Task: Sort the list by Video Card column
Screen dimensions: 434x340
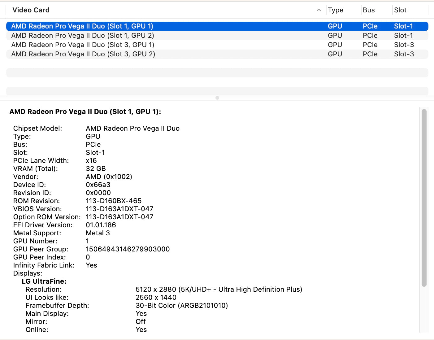Action: click(x=31, y=10)
